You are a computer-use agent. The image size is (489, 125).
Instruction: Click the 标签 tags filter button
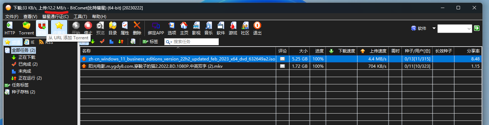150,42
